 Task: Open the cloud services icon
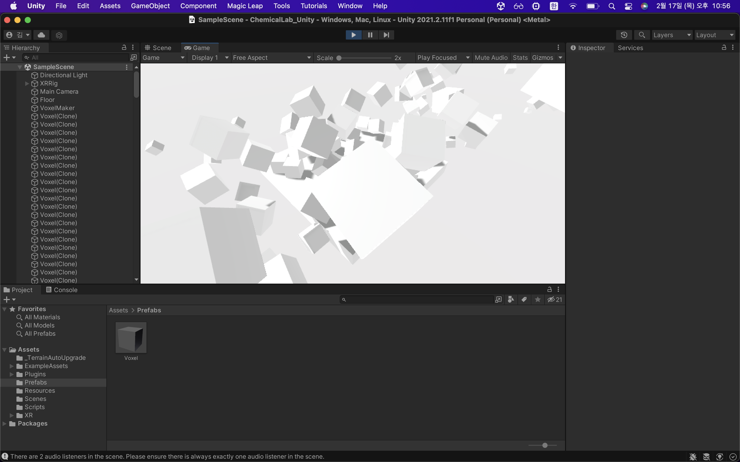coord(41,35)
